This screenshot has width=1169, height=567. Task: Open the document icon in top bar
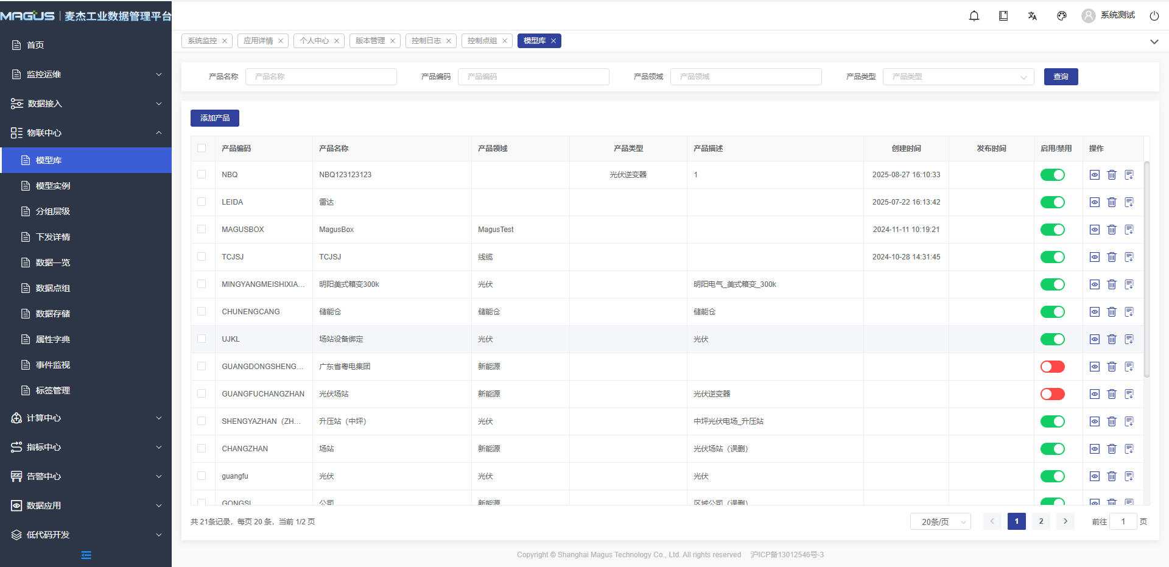[x=1003, y=16]
